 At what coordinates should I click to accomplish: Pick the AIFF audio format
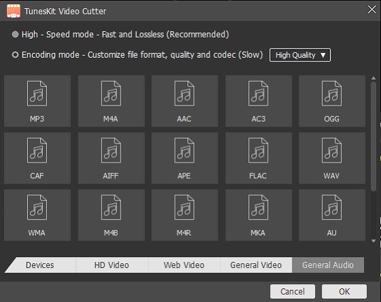tap(112, 158)
